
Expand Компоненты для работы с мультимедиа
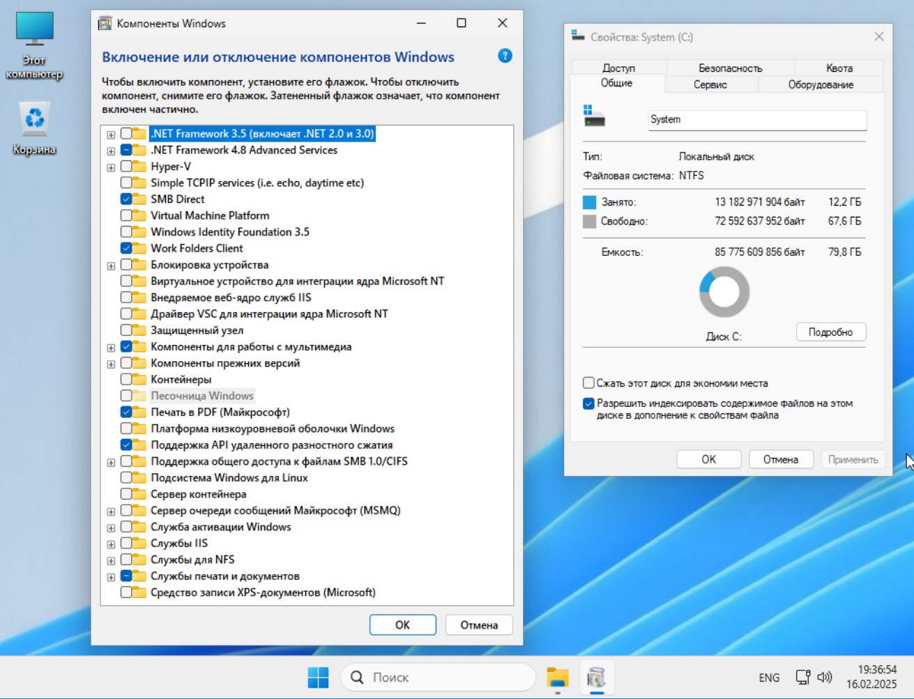pyautogui.click(x=111, y=348)
